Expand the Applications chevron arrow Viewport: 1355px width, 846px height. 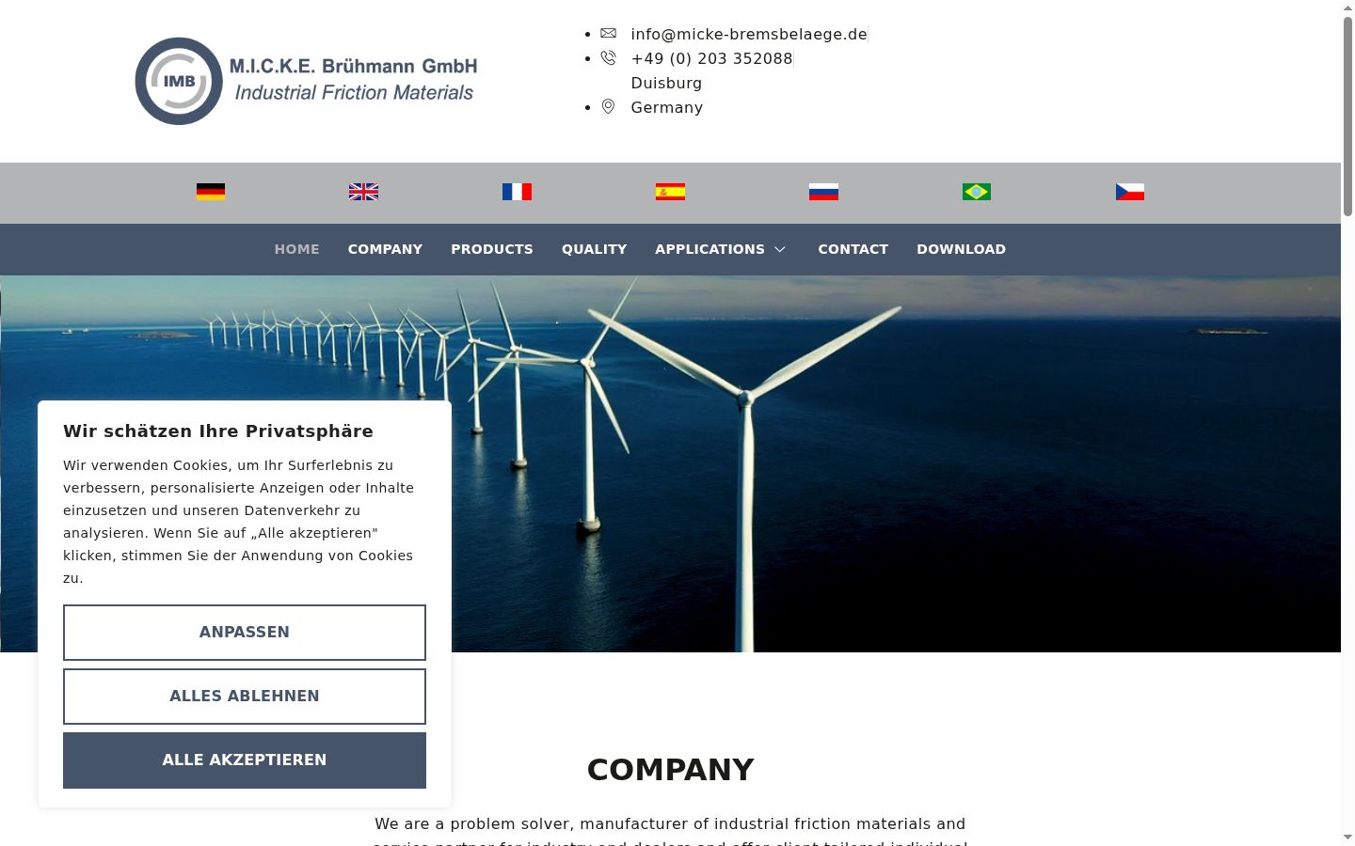coord(780,249)
